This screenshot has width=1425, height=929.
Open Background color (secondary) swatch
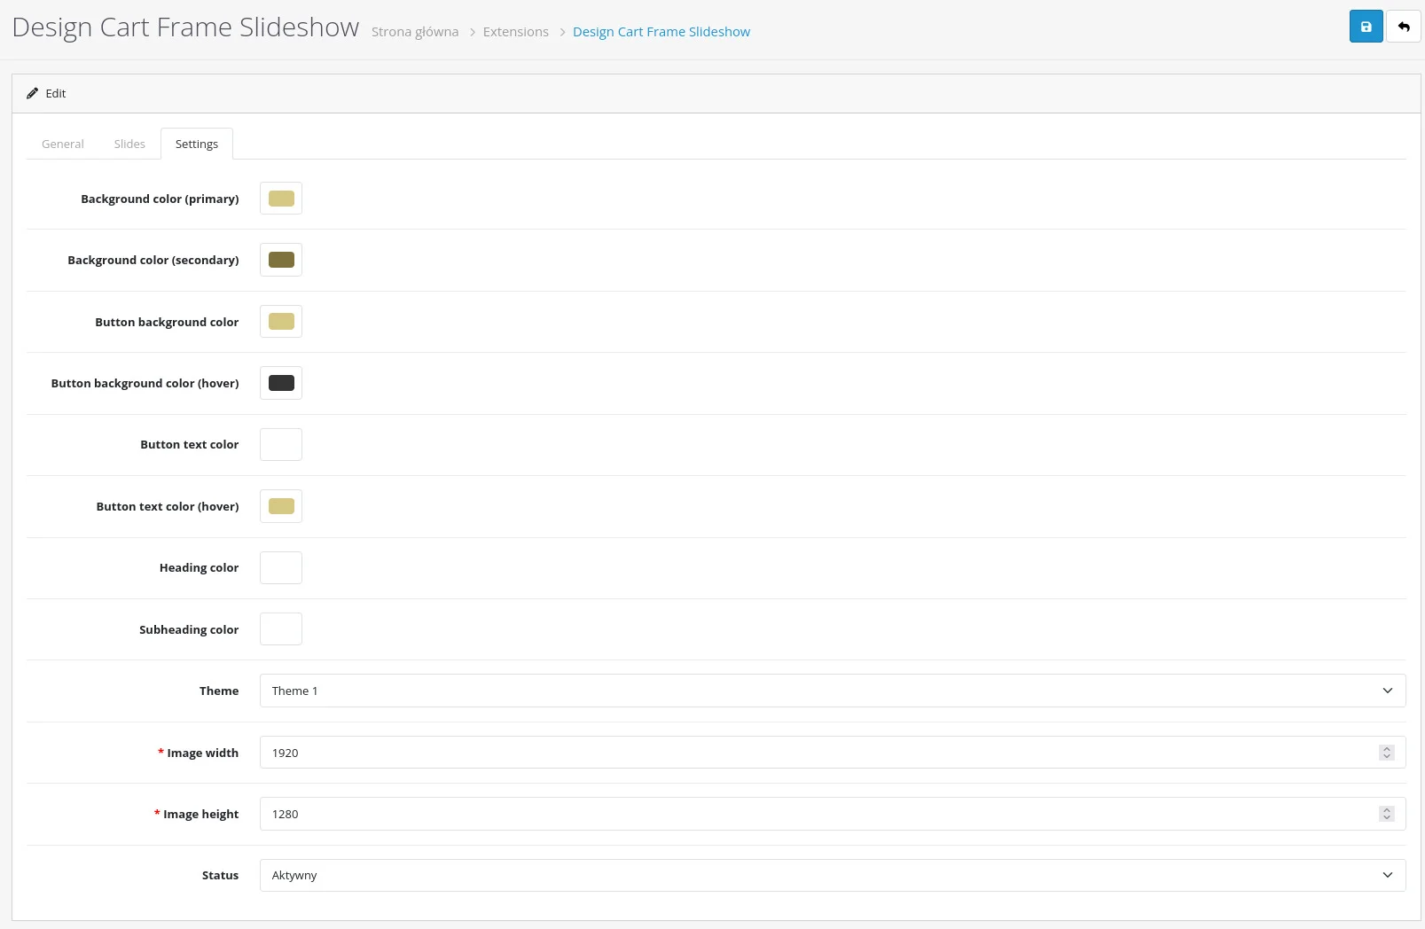click(281, 260)
